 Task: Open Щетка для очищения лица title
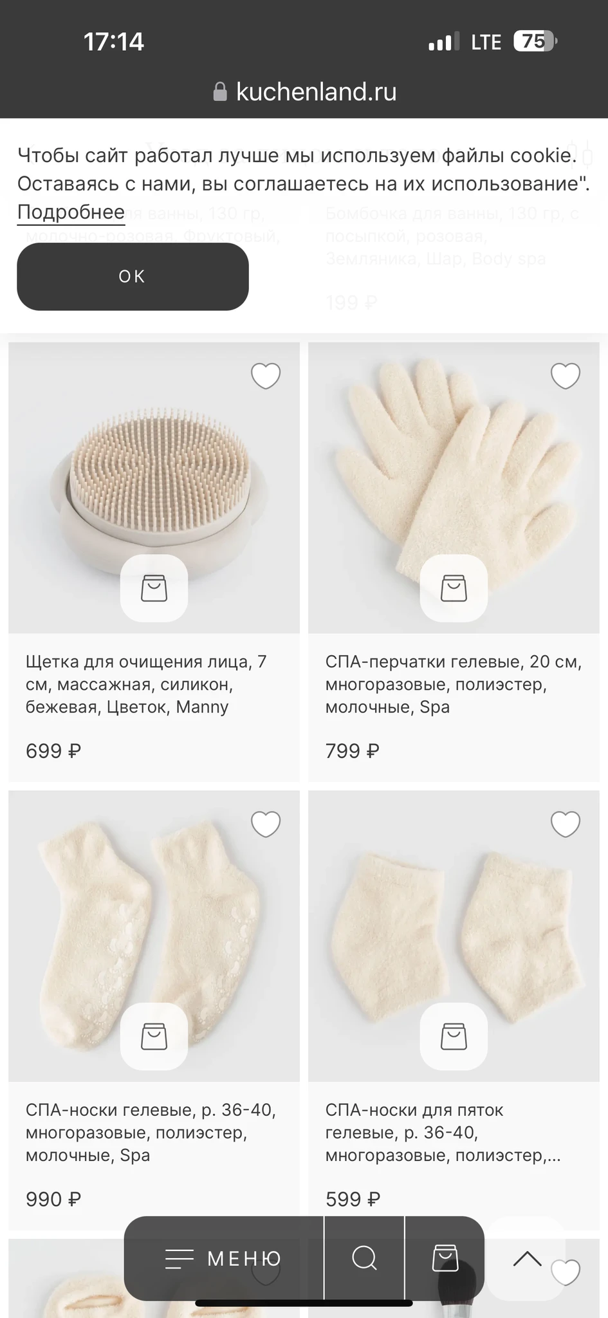pos(146,684)
